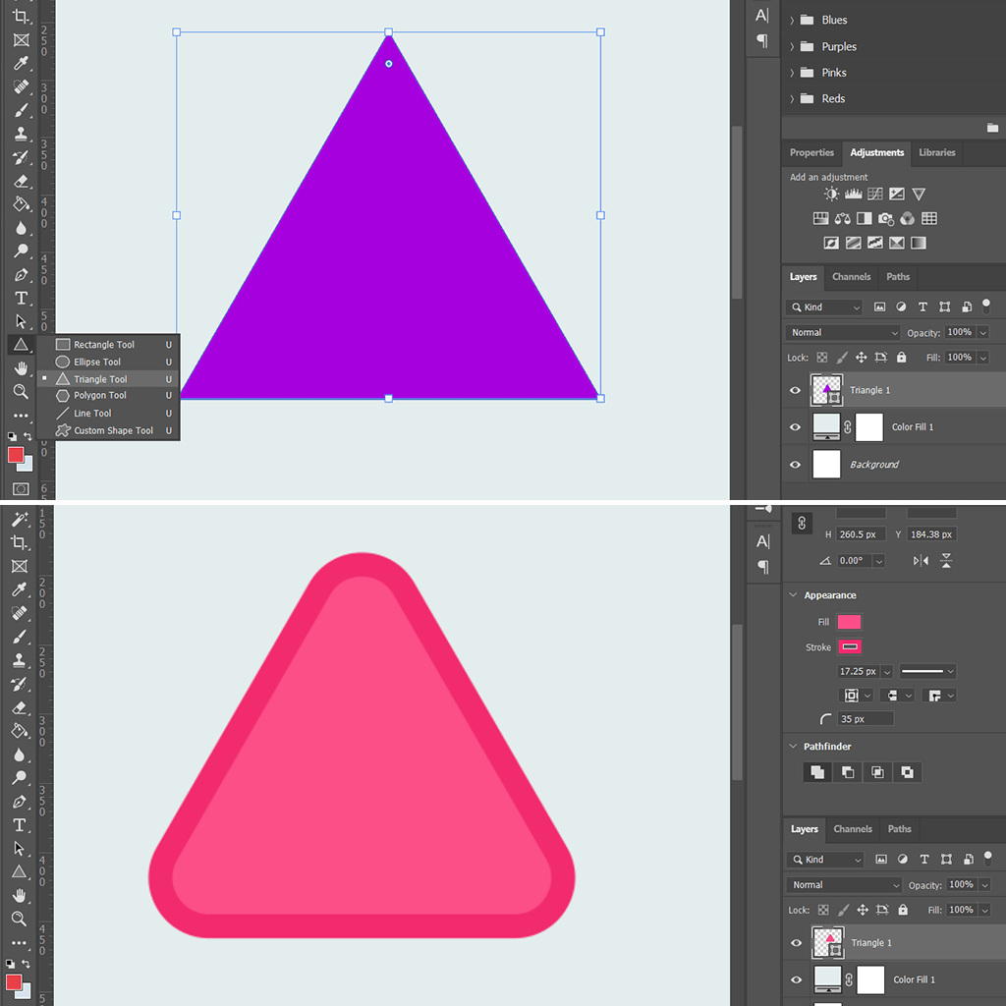1006x1006 pixels.
Task: Click the Quick Mask mode icon below the color swatches
Action: click(x=21, y=489)
